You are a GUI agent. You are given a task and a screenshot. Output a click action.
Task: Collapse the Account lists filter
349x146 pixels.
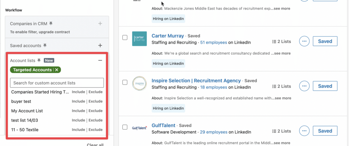100,60
